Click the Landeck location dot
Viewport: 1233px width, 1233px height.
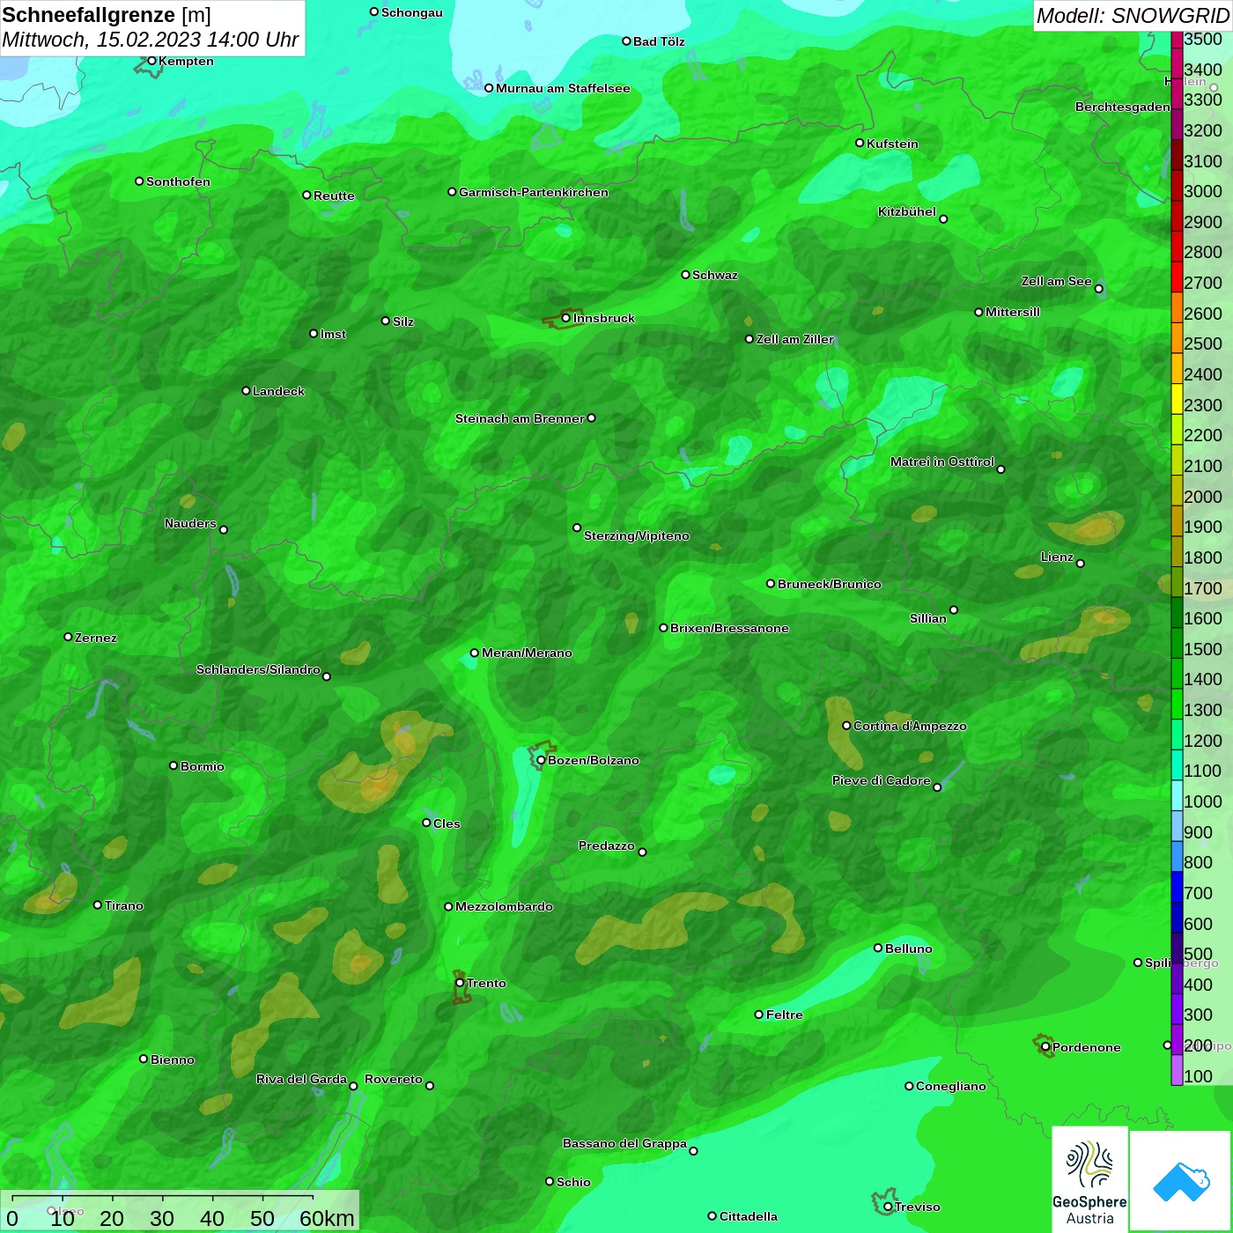[x=246, y=390]
